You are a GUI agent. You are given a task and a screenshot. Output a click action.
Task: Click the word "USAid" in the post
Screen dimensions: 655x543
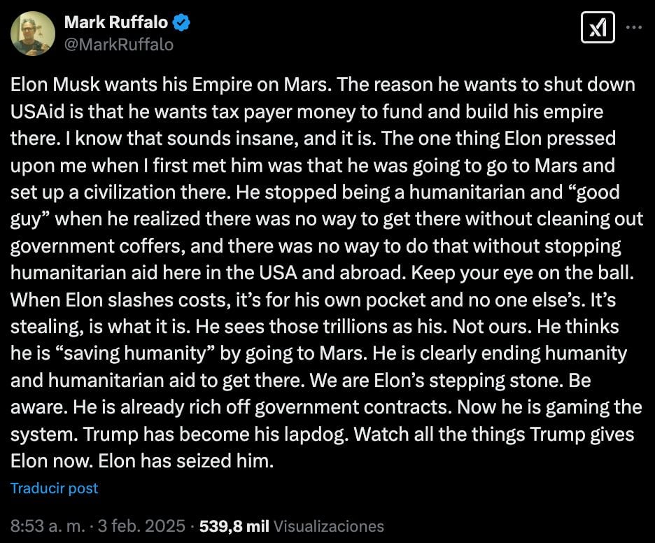tap(41, 111)
